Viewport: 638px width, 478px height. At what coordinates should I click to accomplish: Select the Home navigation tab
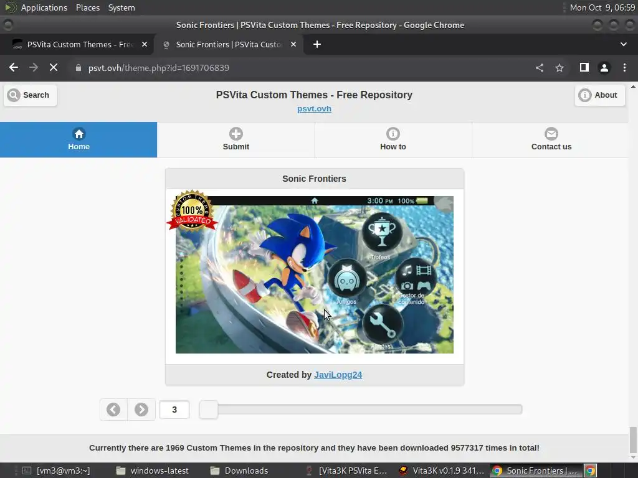click(79, 139)
